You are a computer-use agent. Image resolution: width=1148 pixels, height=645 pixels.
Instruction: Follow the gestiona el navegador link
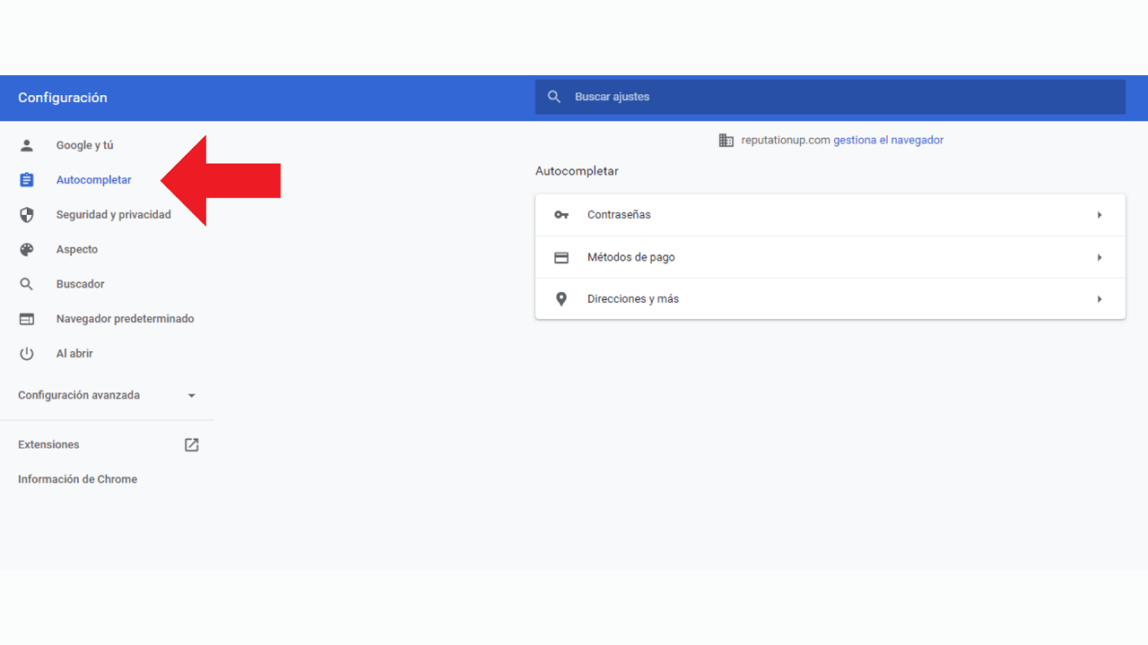(x=888, y=140)
